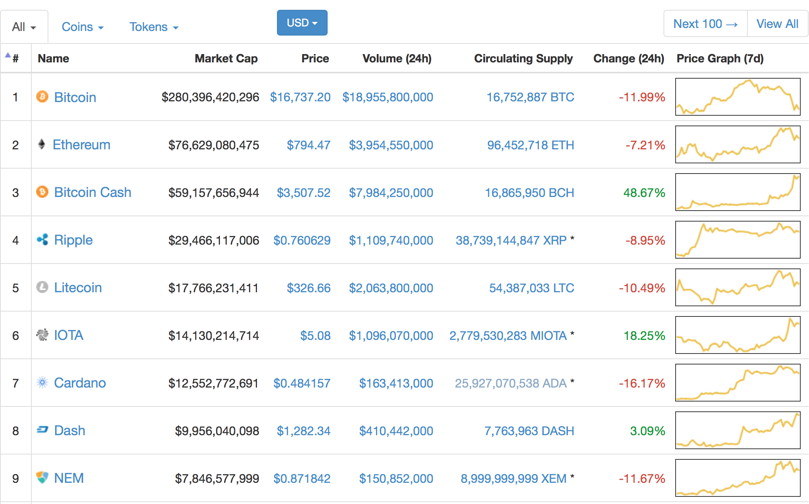Screen dimensions: 809x504
Task: Click the Ripple logo icon
Action: [x=42, y=240]
